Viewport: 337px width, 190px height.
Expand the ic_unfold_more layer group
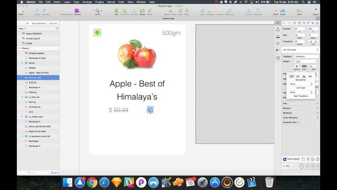[22, 117]
